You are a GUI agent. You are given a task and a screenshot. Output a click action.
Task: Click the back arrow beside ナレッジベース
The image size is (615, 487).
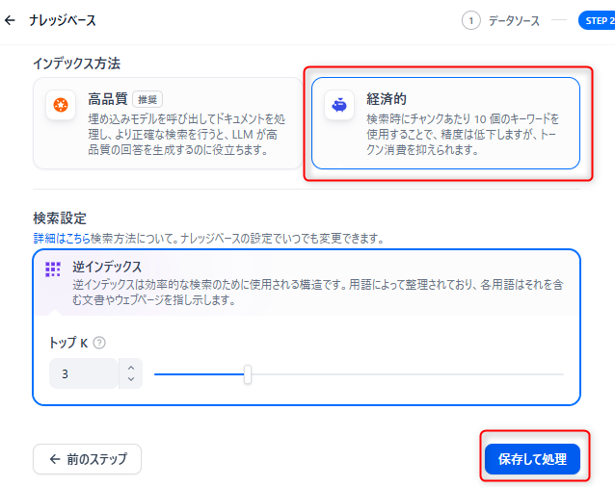pyautogui.click(x=11, y=20)
